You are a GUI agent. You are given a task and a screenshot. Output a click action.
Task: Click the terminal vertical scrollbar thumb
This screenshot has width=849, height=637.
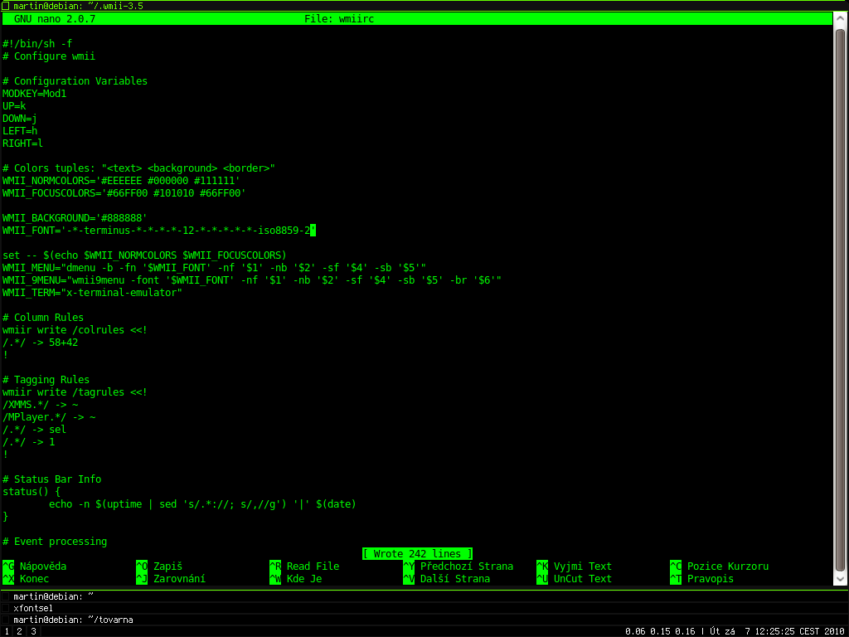[841, 299]
